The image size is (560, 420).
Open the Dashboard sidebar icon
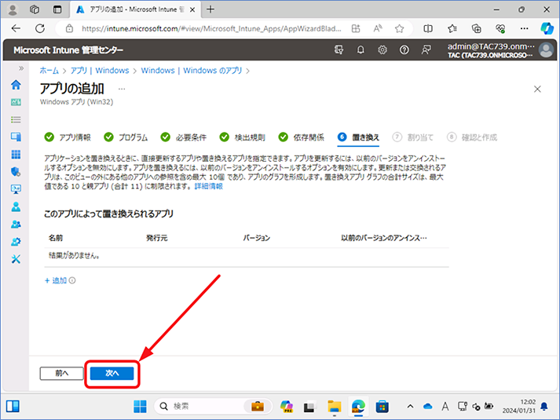(16, 102)
